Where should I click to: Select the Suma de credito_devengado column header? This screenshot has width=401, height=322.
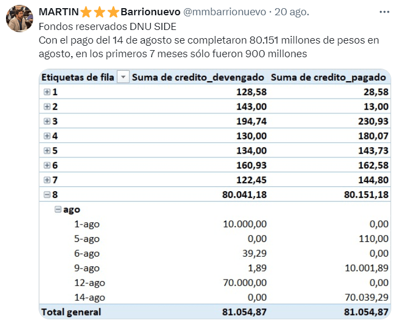point(199,77)
